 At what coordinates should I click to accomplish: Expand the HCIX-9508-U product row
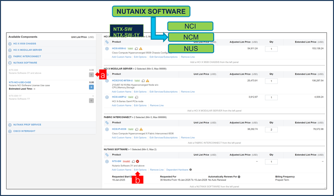107,49
